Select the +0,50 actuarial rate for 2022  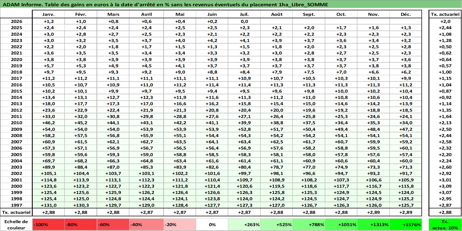click(x=445, y=47)
